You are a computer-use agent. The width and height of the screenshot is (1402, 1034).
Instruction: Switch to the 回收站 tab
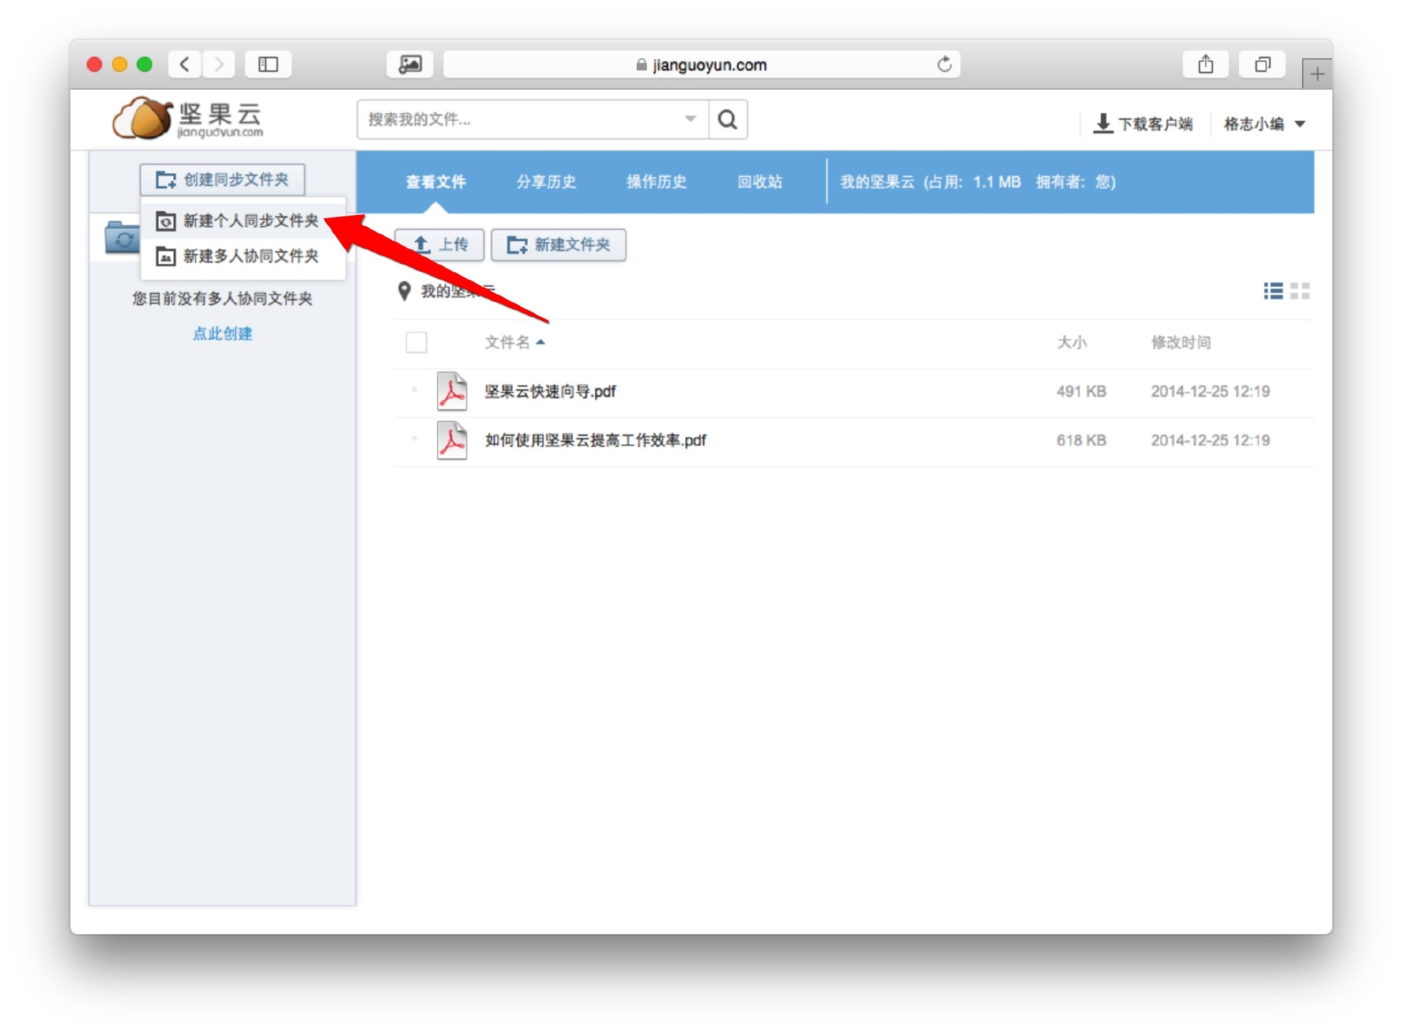click(x=759, y=182)
